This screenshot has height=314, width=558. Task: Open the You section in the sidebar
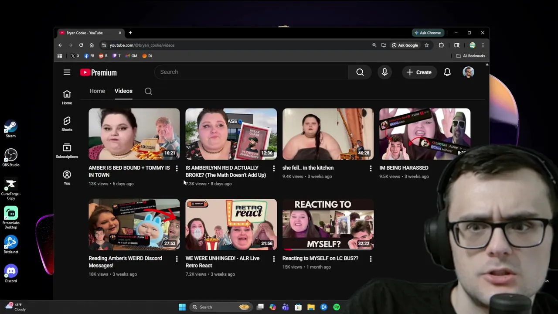click(67, 177)
